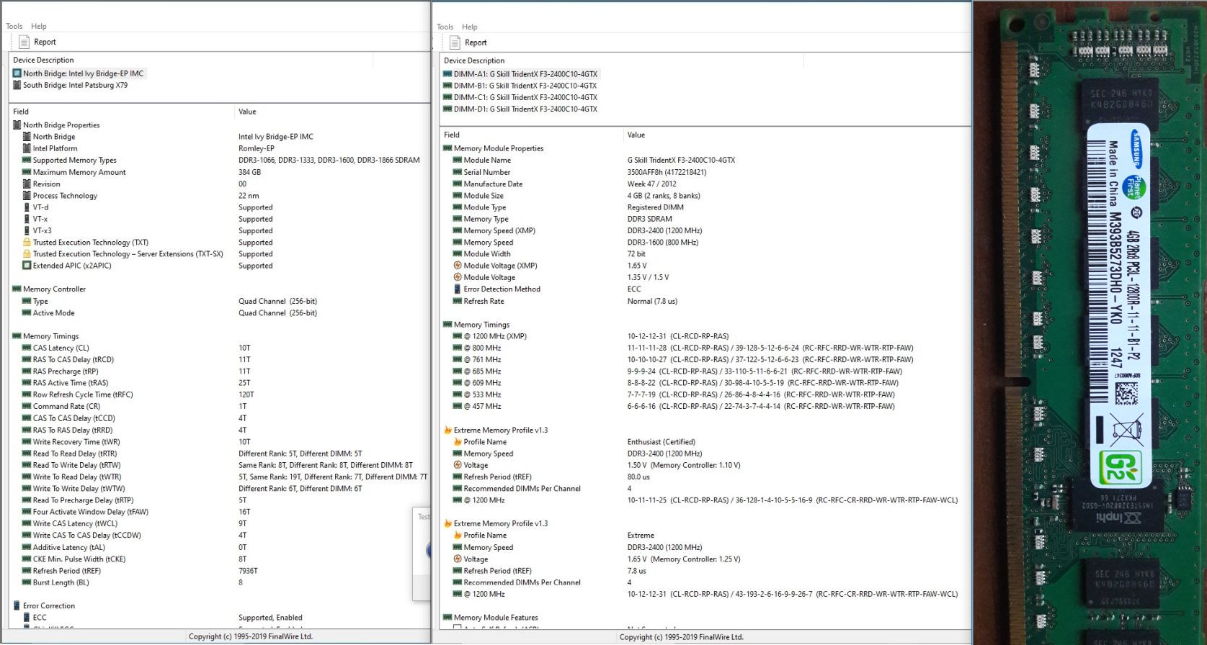The height and width of the screenshot is (645, 1207).
Task: Click the Report page icon in the DIMM window
Action: [x=455, y=42]
